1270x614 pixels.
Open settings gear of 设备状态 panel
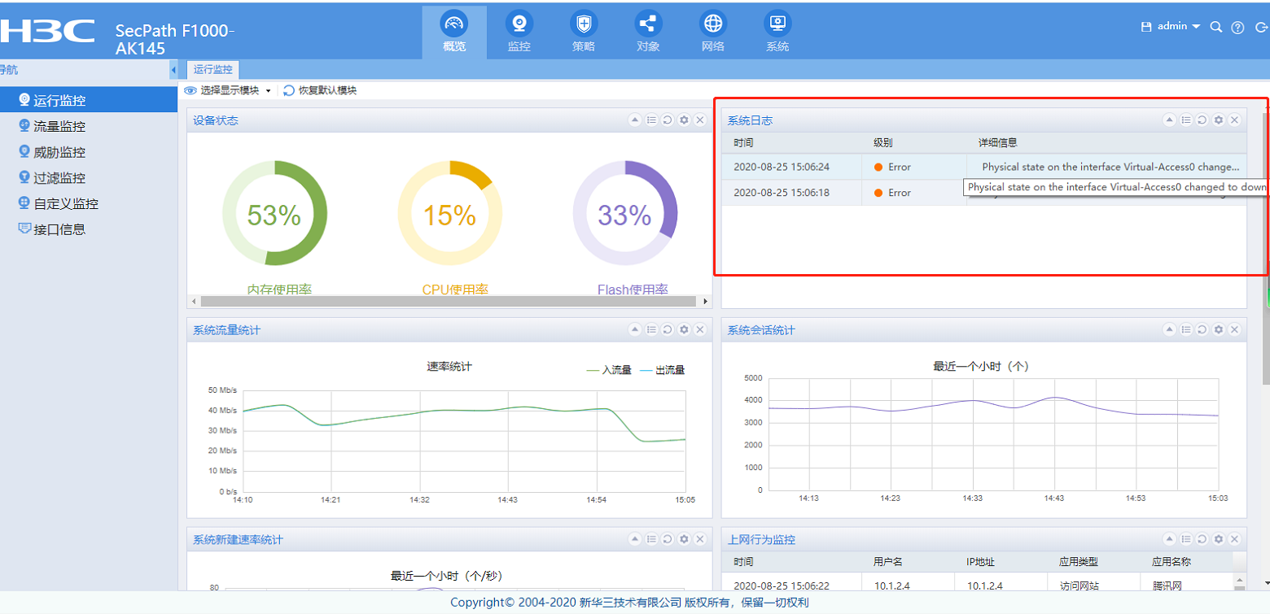tap(684, 120)
